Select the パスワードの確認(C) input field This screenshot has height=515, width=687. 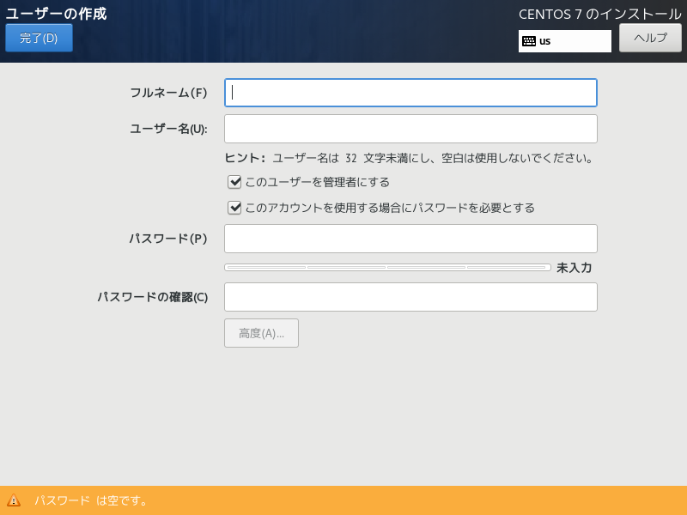410,297
